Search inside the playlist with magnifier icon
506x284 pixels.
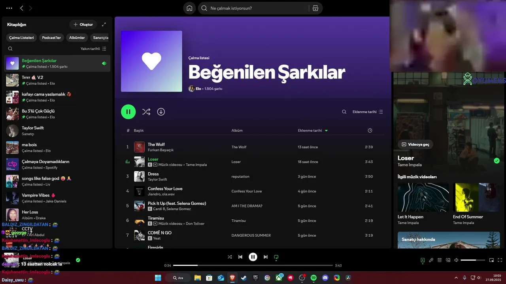[344, 112]
